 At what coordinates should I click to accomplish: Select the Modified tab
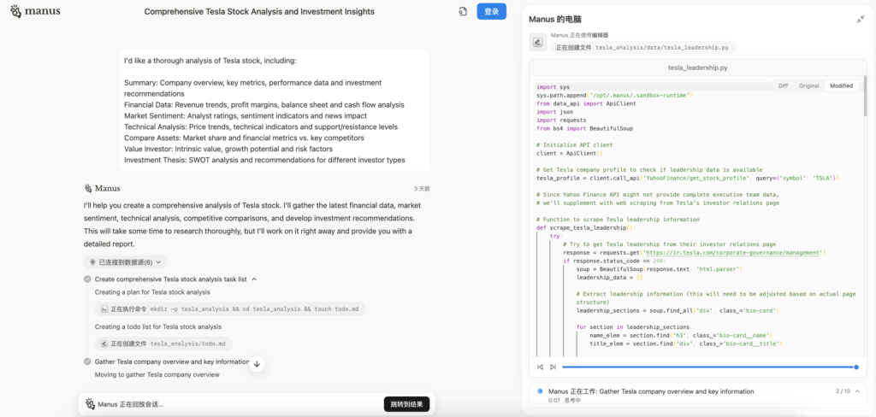pos(842,86)
